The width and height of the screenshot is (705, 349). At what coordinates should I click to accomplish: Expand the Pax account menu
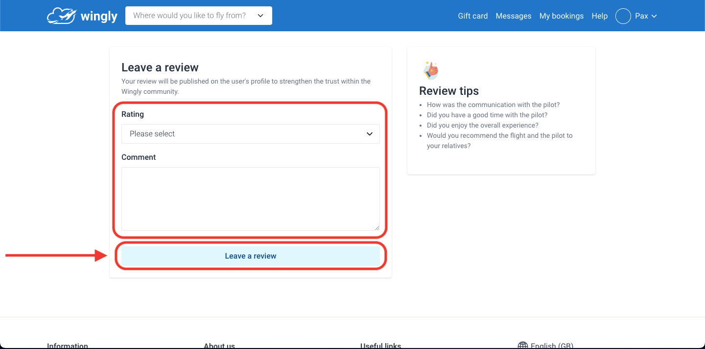[646, 16]
